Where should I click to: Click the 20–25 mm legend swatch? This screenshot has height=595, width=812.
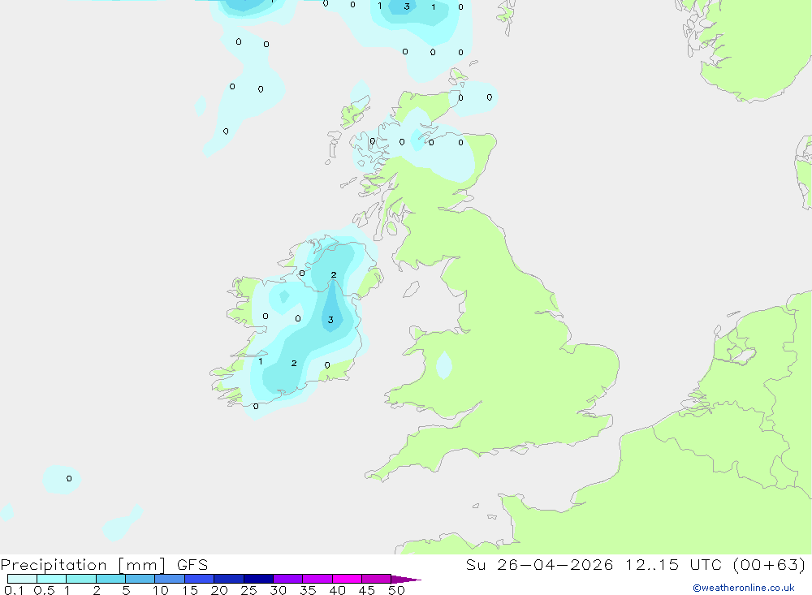(x=228, y=579)
